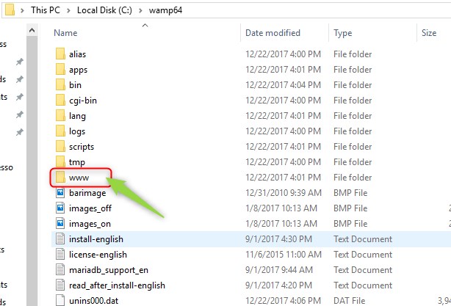Click the unins000.dat file icon
The height and width of the screenshot is (306, 451).
[60, 300]
